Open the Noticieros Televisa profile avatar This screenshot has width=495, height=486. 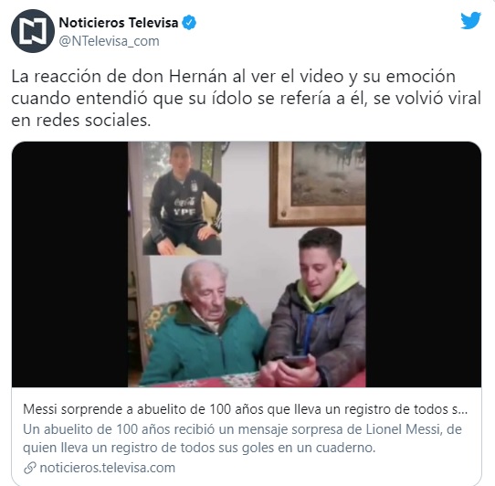tap(33, 31)
